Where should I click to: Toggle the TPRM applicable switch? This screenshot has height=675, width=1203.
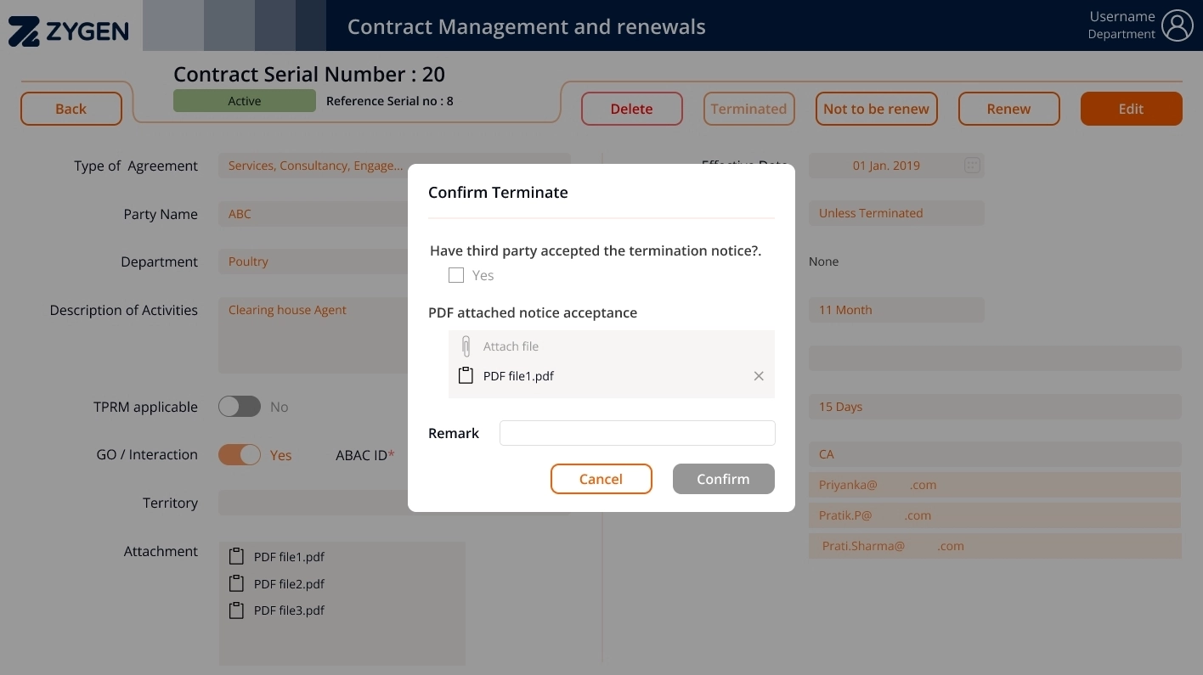(x=240, y=407)
